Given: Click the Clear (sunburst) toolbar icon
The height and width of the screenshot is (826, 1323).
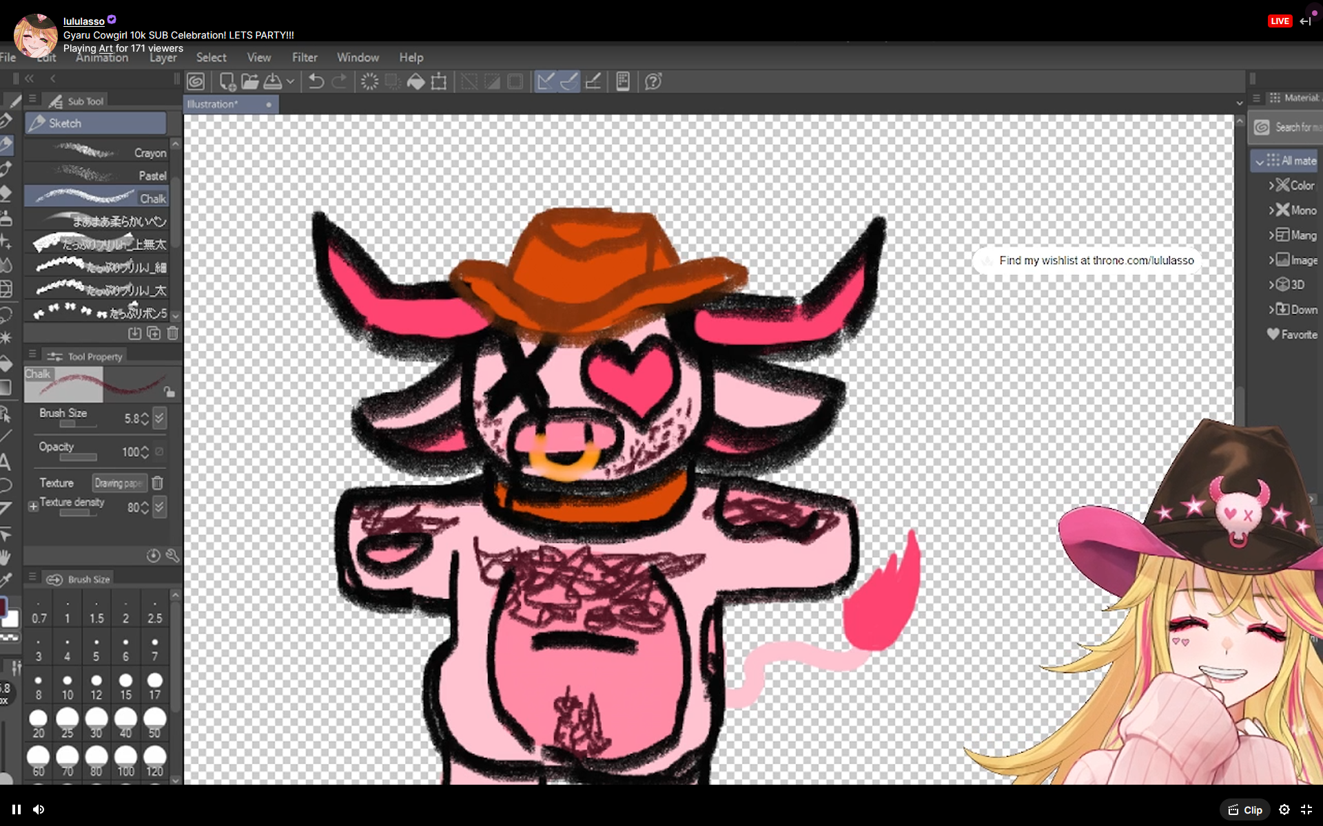Looking at the screenshot, I should 369,82.
